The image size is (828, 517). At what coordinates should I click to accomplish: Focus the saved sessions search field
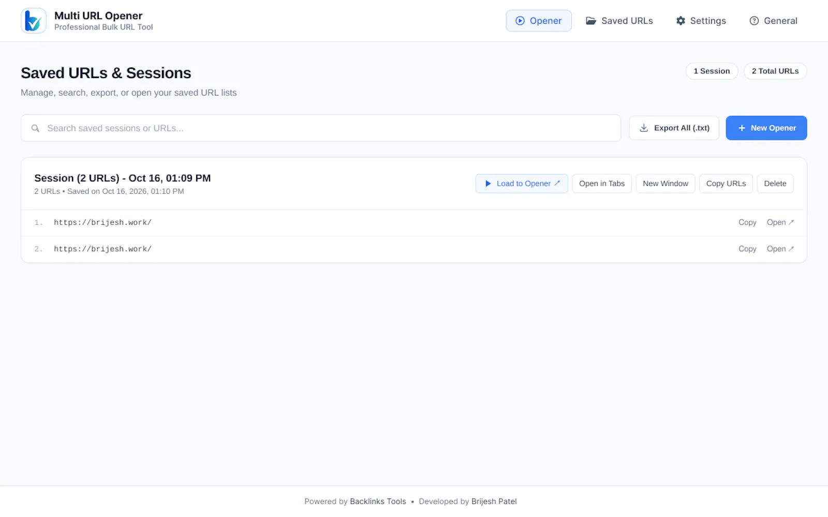tap(321, 128)
